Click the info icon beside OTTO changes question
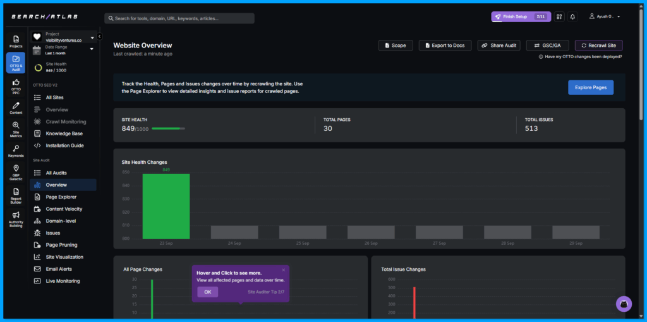This screenshot has width=647, height=322. pyautogui.click(x=541, y=57)
